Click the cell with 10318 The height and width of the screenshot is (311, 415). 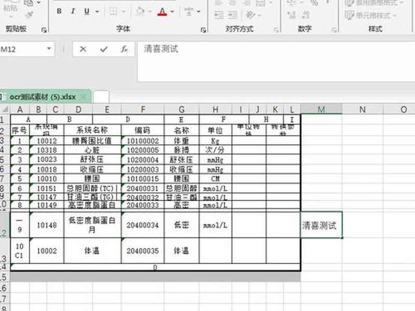tap(47, 150)
